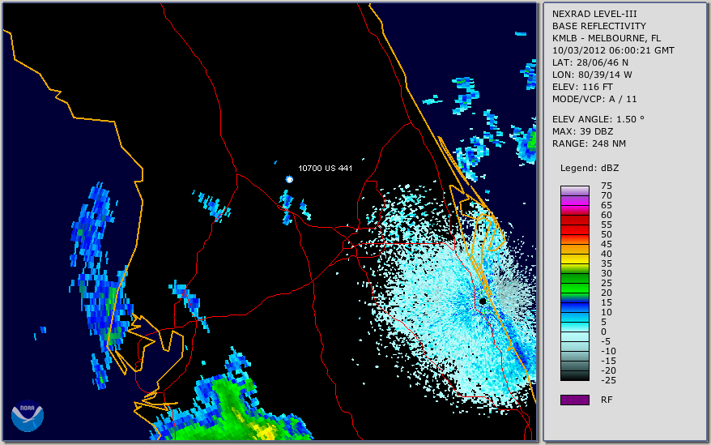
Task: Click the 'RF' legend label
Action: [607, 400]
